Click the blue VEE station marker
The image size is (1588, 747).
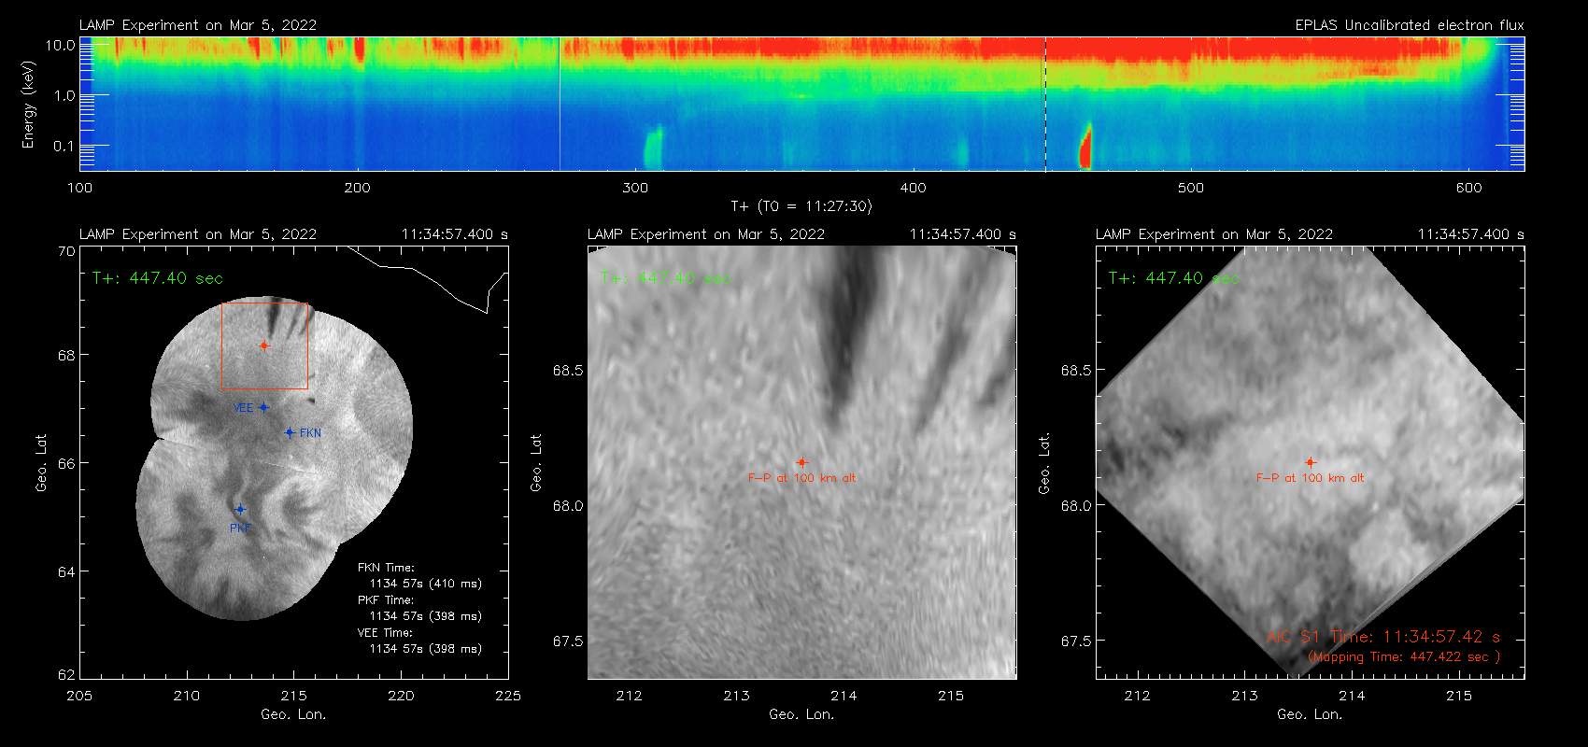point(264,407)
